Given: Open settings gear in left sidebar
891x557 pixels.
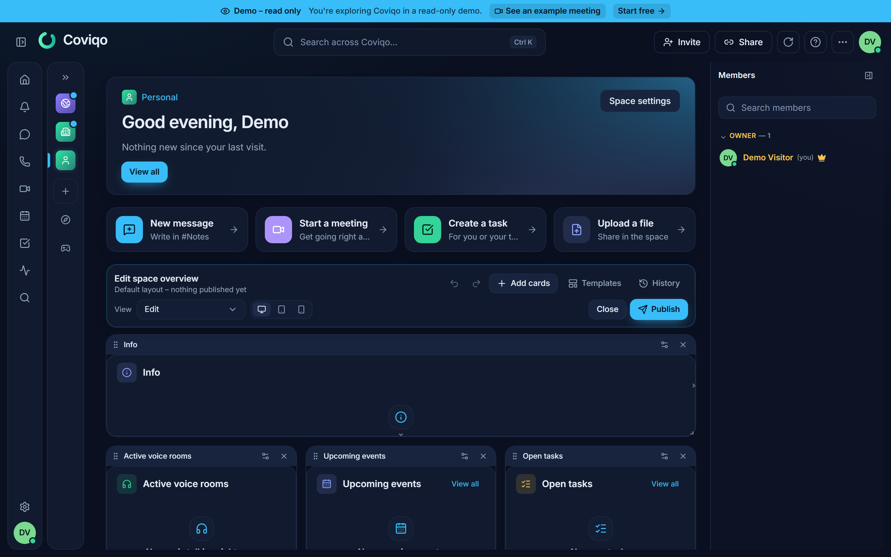Looking at the screenshot, I should tap(25, 507).
